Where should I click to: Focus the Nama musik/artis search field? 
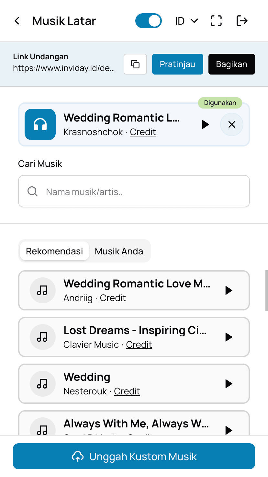click(134, 191)
